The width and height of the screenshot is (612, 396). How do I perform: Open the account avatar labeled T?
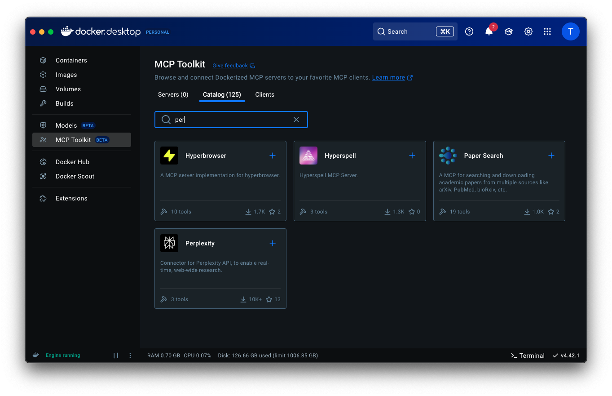click(x=571, y=31)
